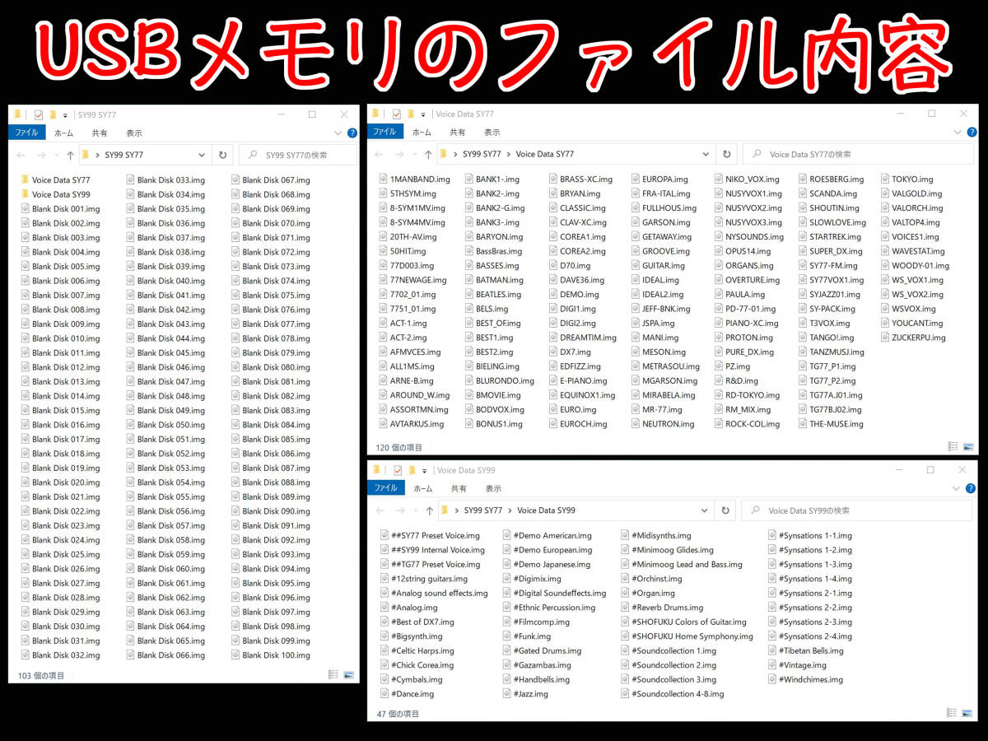988x741 pixels.
Task: Click in the Voice Data SY77の検索 search box
Action: coord(860,154)
